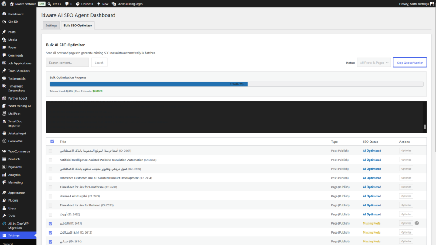Screen dimensions: 436x245
Task: Open the Howdy, Matti Kiviharju account menu
Action: (416, 4)
